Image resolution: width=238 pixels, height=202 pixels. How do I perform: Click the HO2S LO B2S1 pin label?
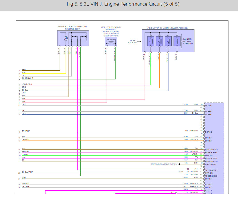point(211,161)
